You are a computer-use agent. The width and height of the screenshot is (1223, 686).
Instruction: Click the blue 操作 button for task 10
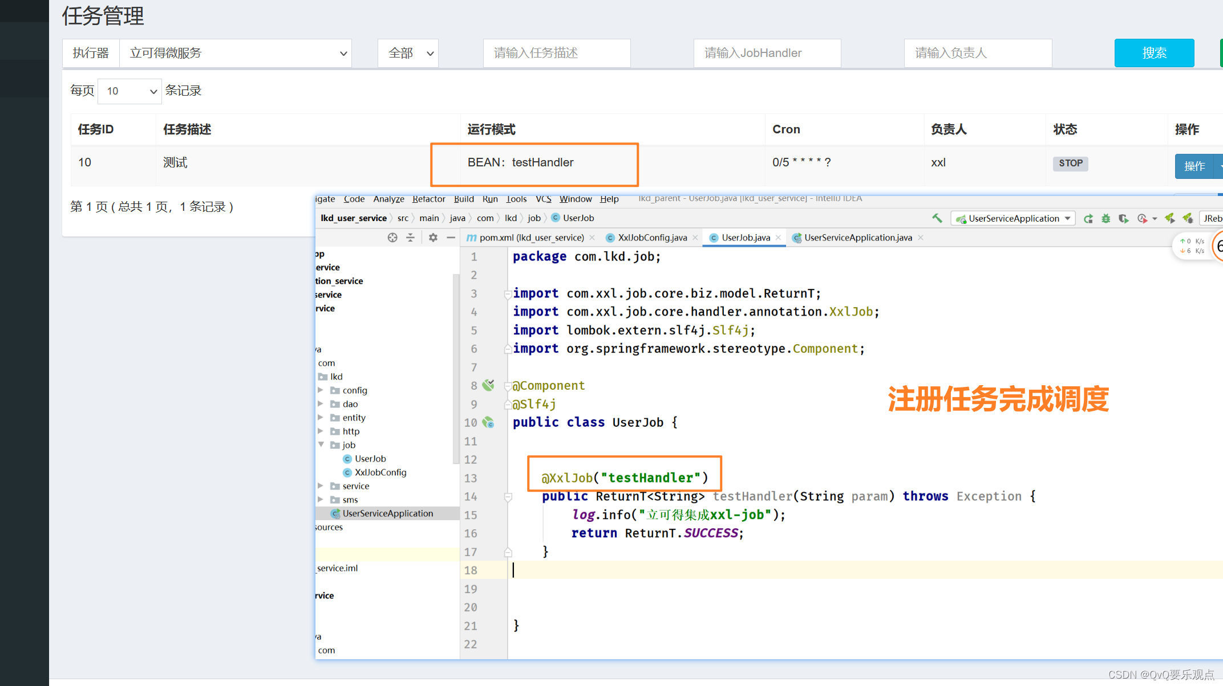pyautogui.click(x=1194, y=166)
